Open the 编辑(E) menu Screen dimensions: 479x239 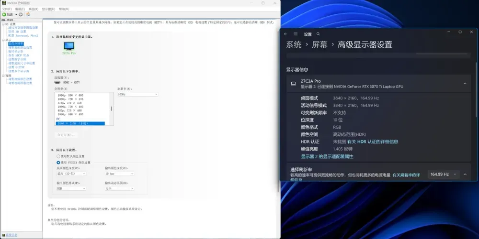[x=20, y=9]
